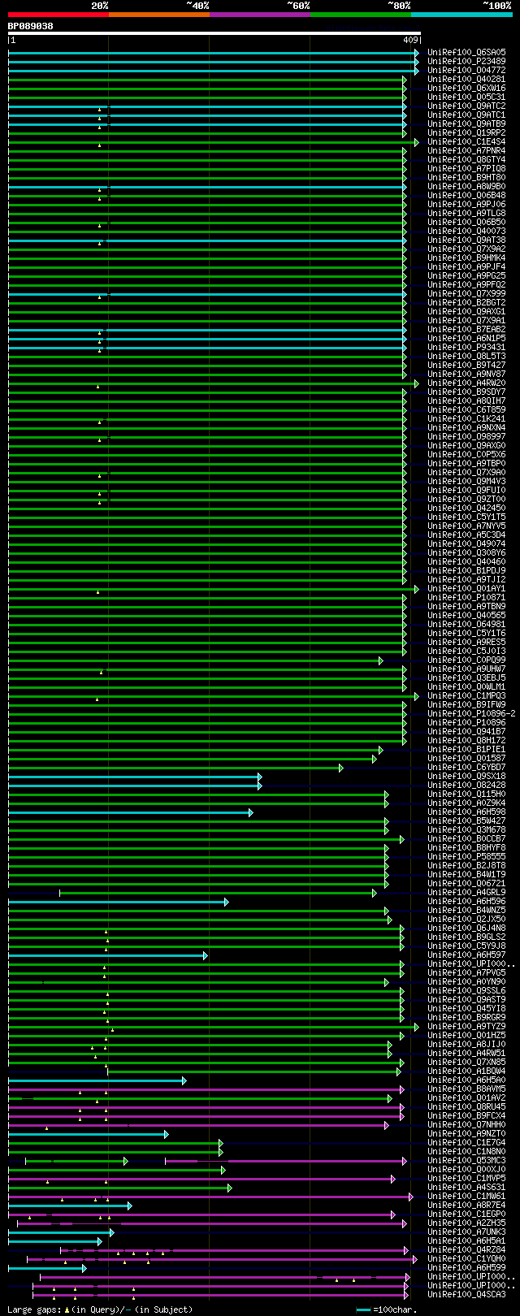Screen dimensions: 520x1316
Task: Click the purple ~60% identity legend segment
Action: pos(260,15)
